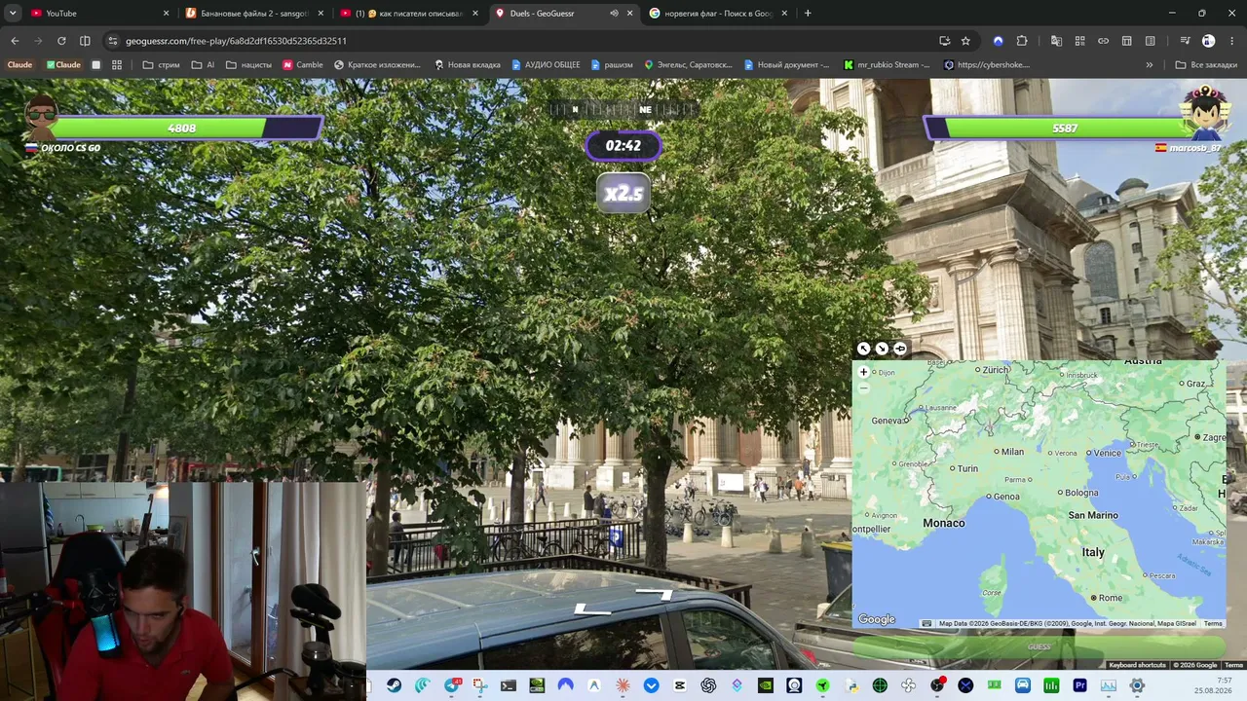Switch to the норвегия флаг search tab
Screen dimensions: 1247x701
coord(719,14)
